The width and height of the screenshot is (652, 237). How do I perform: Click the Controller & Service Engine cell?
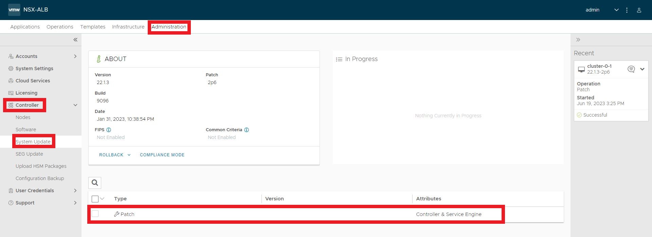[449, 214]
